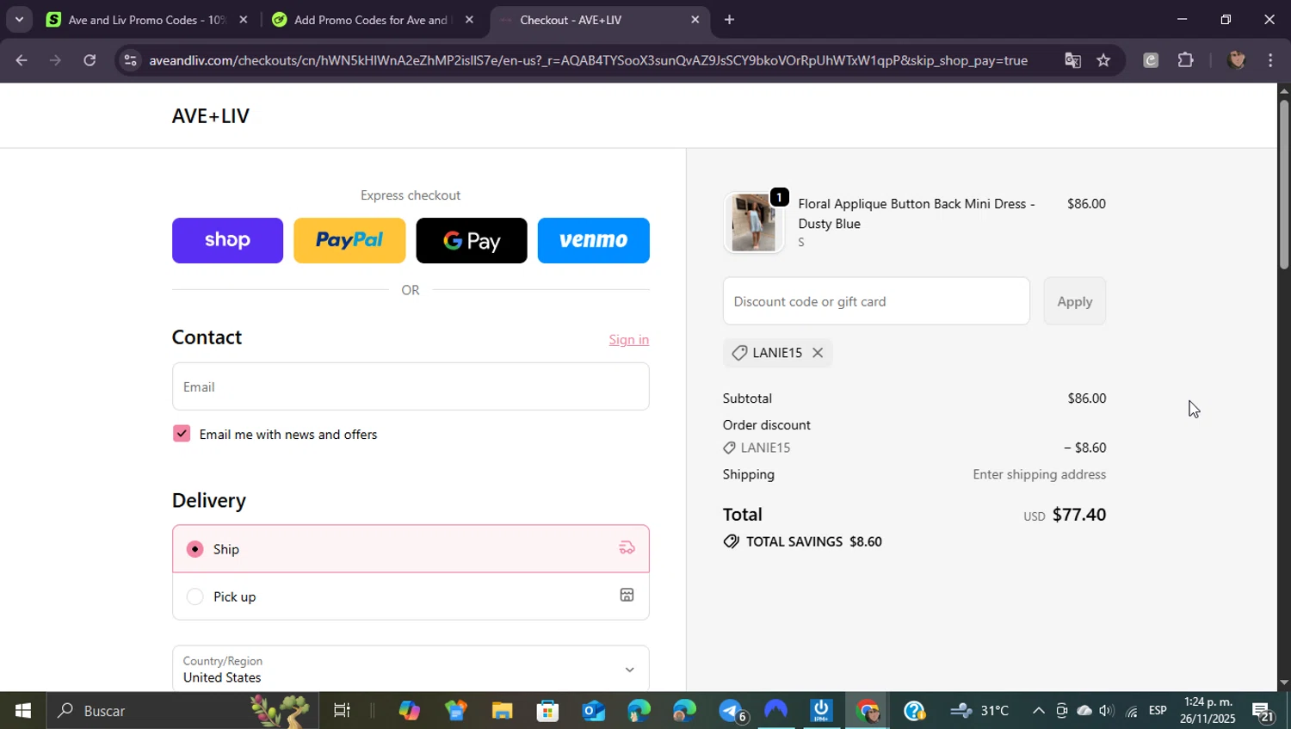This screenshot has width=1291, height=729.
Task: Open Telegram from the taskbar
Action: [x=732, y=711]
